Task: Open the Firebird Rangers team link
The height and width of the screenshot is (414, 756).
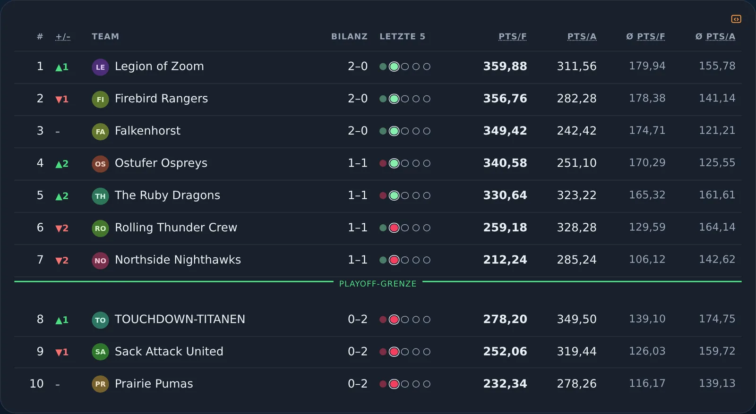Action: [161, 99]
